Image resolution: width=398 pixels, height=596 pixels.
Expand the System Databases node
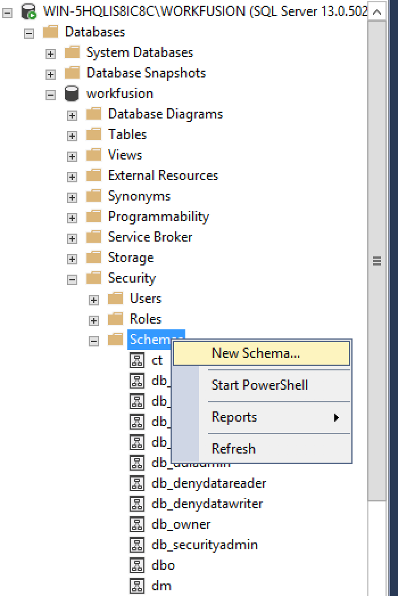(x=51, y=54)
